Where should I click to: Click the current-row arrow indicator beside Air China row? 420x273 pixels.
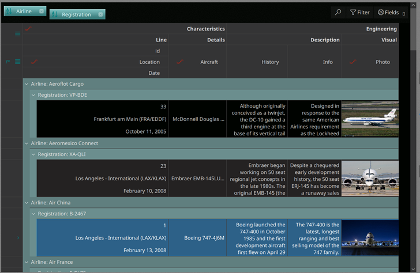coord(18,238)
